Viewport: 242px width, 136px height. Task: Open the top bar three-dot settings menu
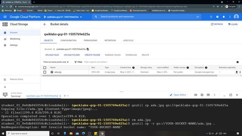[x=230, y=17]
